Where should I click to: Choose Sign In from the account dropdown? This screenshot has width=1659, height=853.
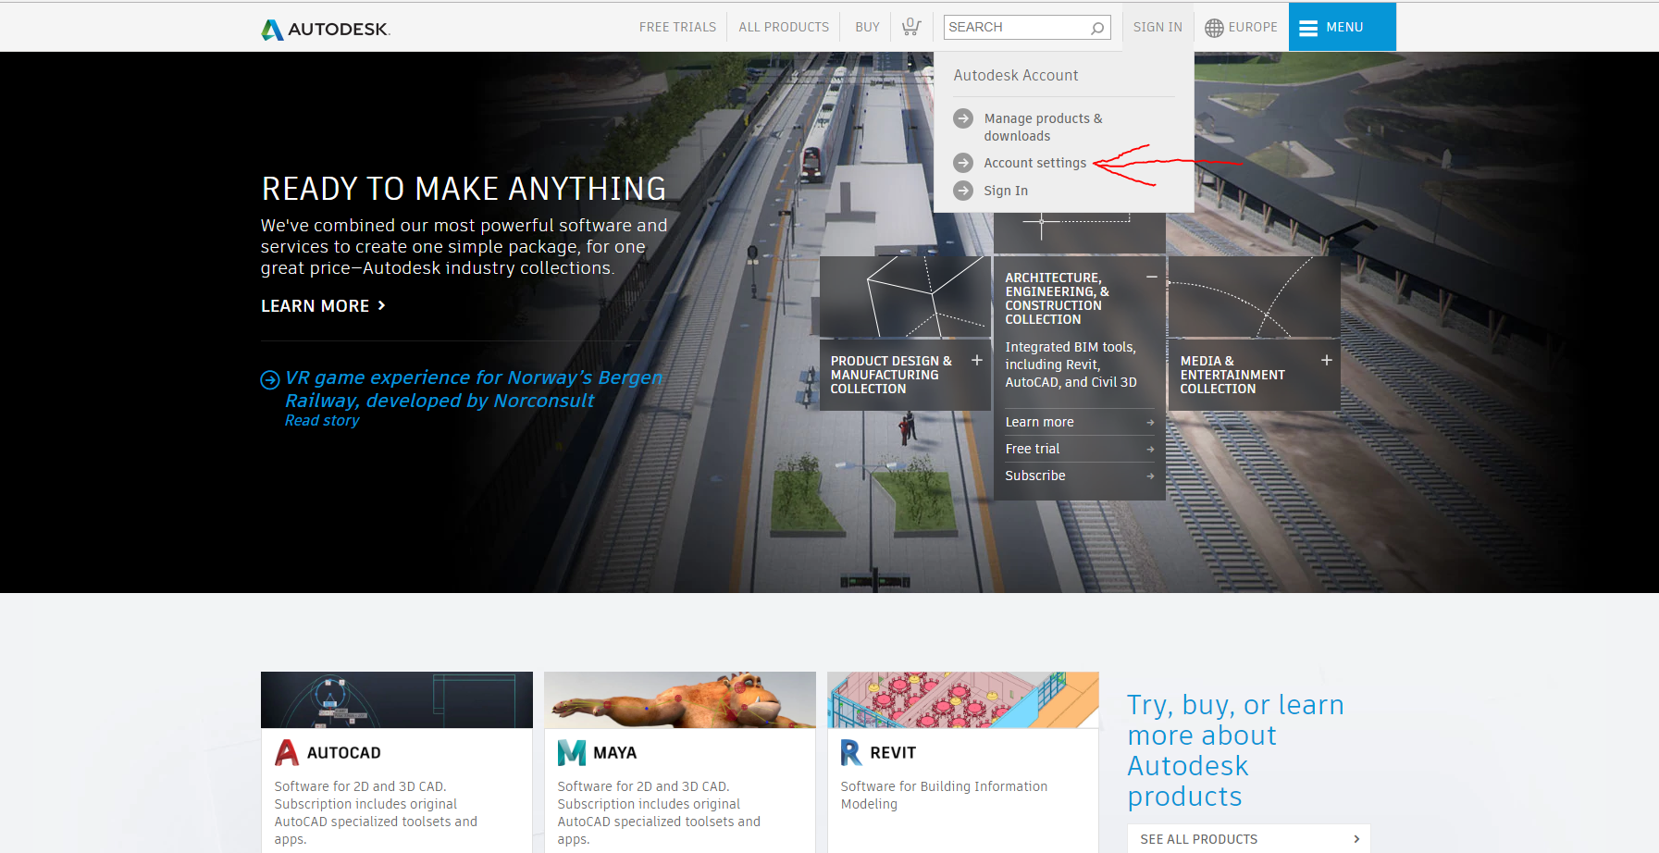coord(1006,191)
